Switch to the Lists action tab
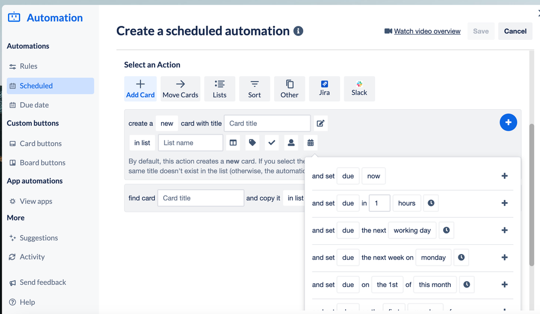This screenshot has width=540, height=314. click(x=219, y=89)
